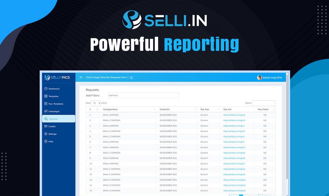This screenshot has height=196, width=329.
Task: Open the request link in row 5
Action: 234,137
